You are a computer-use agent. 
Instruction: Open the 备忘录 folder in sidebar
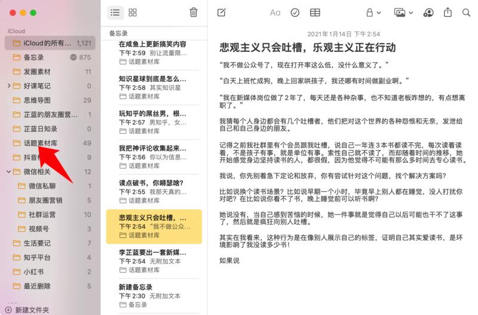(50, 57)
